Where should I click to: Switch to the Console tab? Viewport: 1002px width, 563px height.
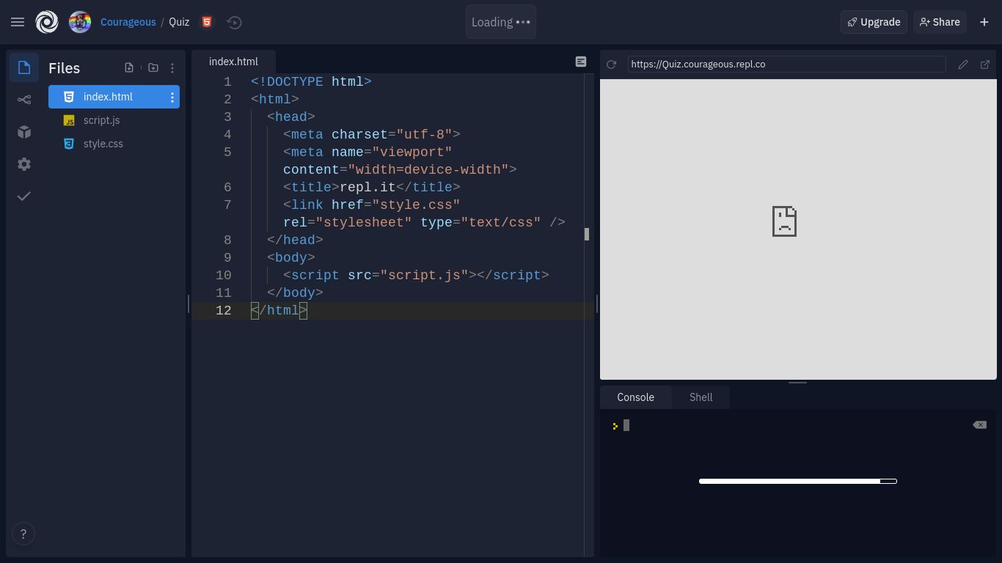click(635, 397)
